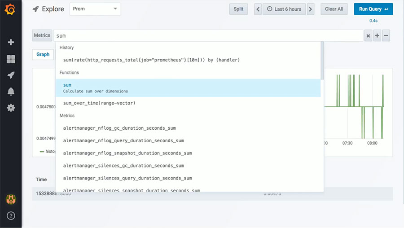Open the Dashboards grid icon

click(x=11, y=59)
